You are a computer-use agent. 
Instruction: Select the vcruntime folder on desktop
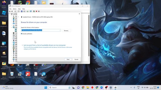point(4,24)
